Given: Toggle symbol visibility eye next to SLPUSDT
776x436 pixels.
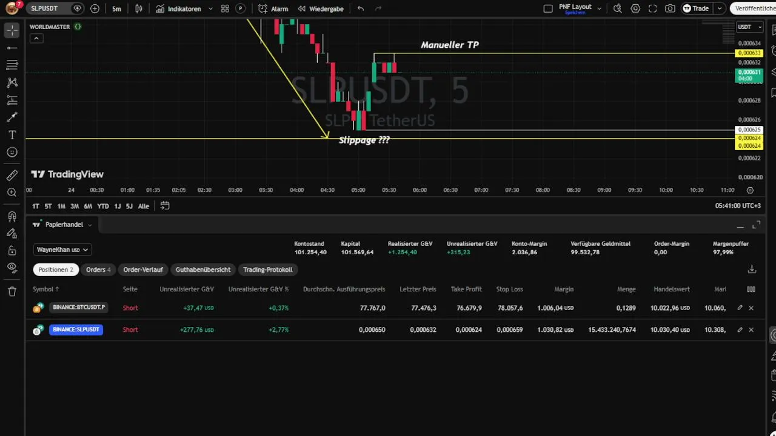Looking at the screenshot, I should [77, 8].
